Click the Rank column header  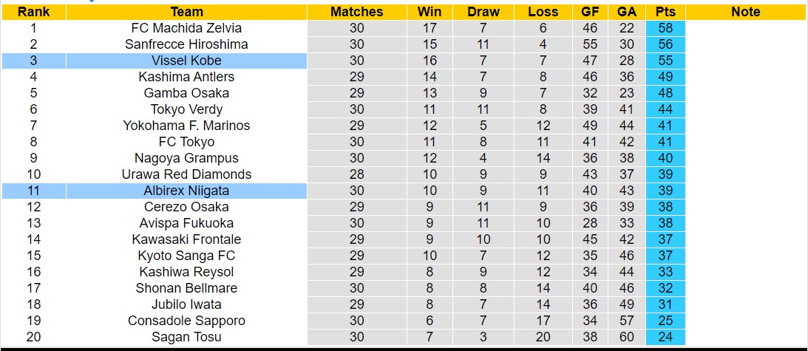pos(33,12)
